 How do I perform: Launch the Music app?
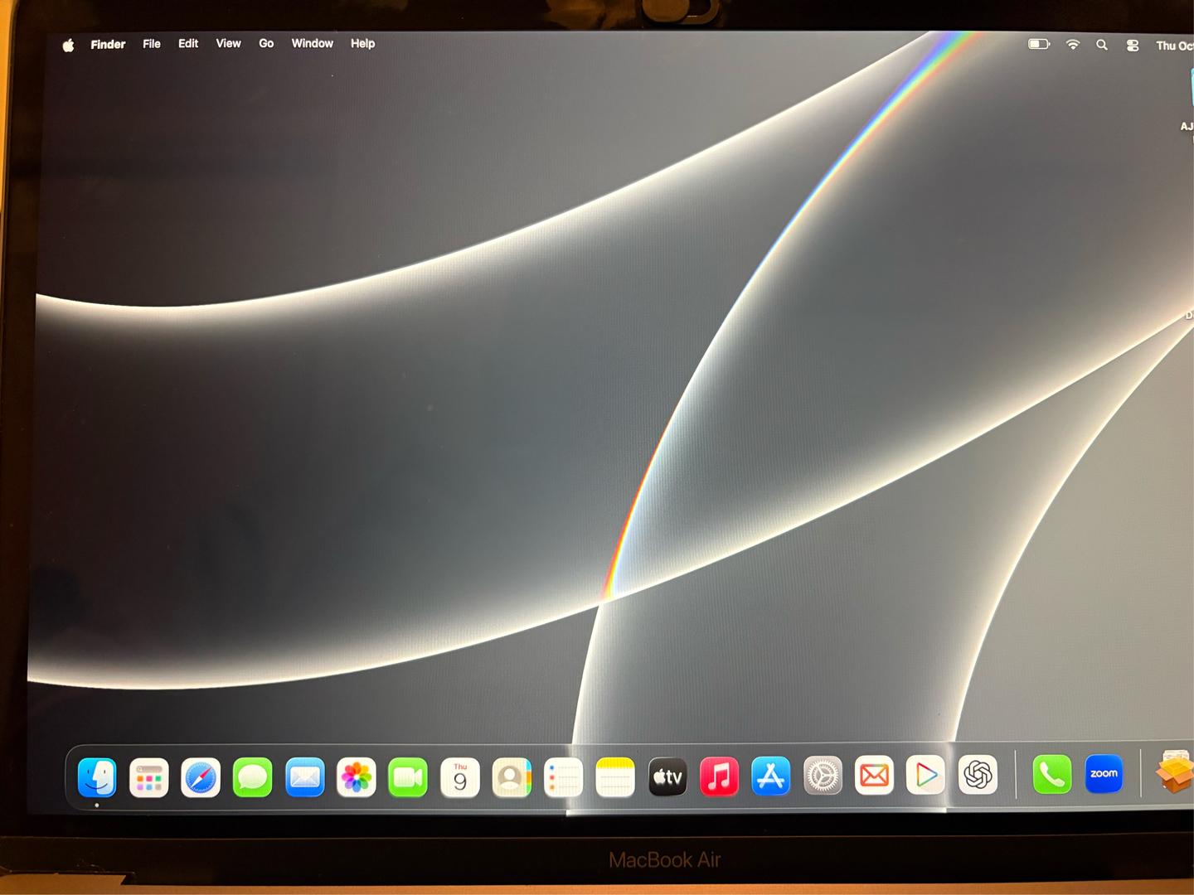[719, 776]
